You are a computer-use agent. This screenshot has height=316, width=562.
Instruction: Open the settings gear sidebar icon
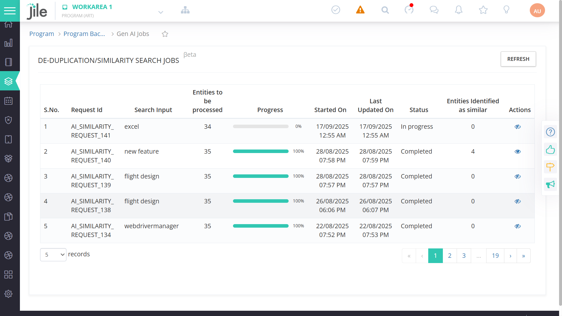click(x=8, y=294)
